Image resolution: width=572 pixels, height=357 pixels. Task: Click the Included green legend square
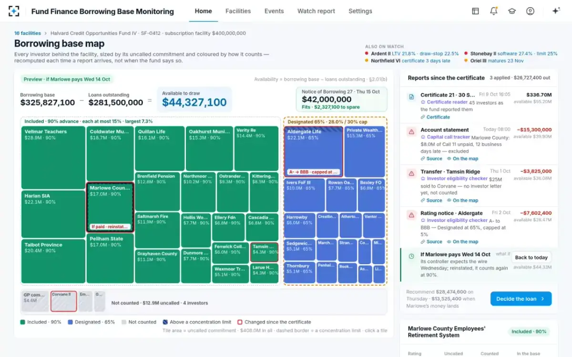22,322
